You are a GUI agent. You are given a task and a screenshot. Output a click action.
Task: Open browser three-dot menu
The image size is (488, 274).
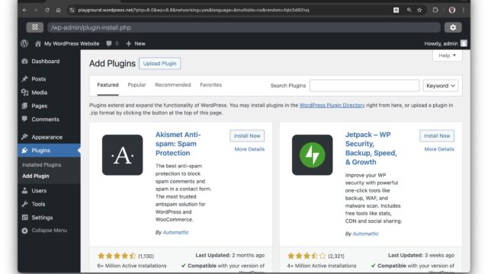tap(464, 10)
